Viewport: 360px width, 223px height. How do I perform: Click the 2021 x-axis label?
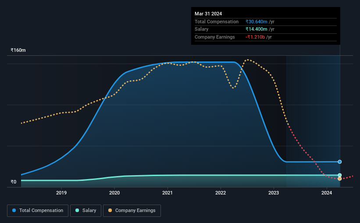point(168,193)
